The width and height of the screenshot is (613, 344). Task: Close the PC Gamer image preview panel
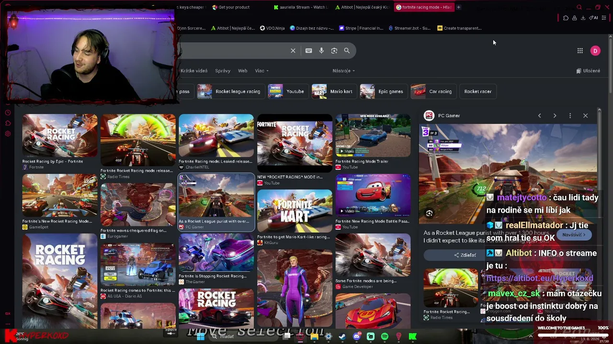pyautogui.click(x=585, y=116)
